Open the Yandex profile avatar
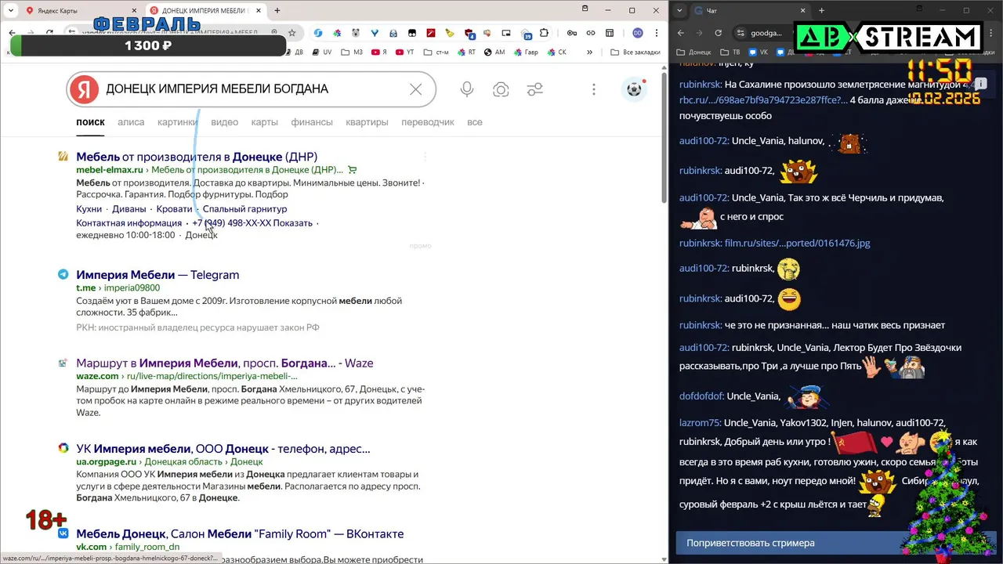 pos(635,89)
